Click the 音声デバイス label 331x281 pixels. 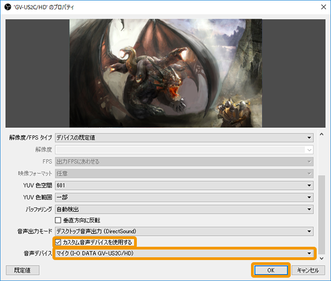38,253
